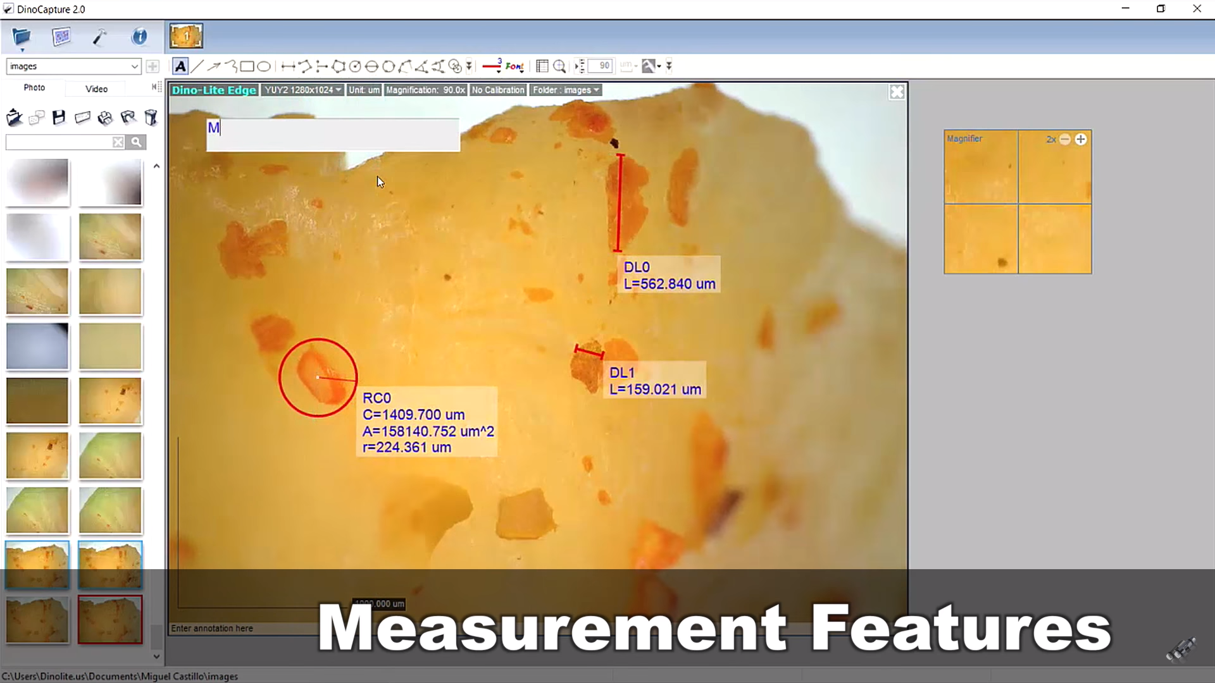
Task: Select the first blurry gray gallery thumbnail
Action: tap(37, 182)
